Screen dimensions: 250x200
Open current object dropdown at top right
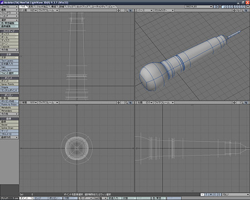(199, 7)
